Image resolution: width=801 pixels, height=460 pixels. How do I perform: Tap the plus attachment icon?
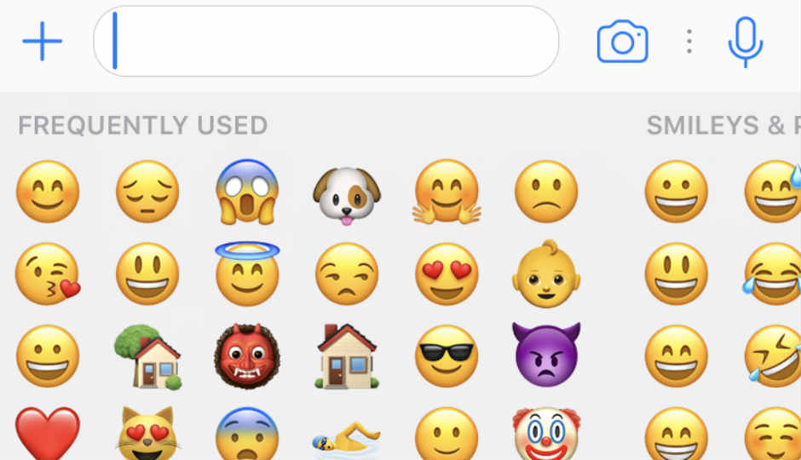point(43,41)
